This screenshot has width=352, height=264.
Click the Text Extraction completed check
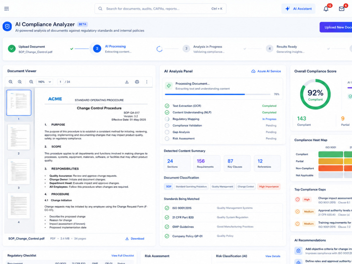167,106
